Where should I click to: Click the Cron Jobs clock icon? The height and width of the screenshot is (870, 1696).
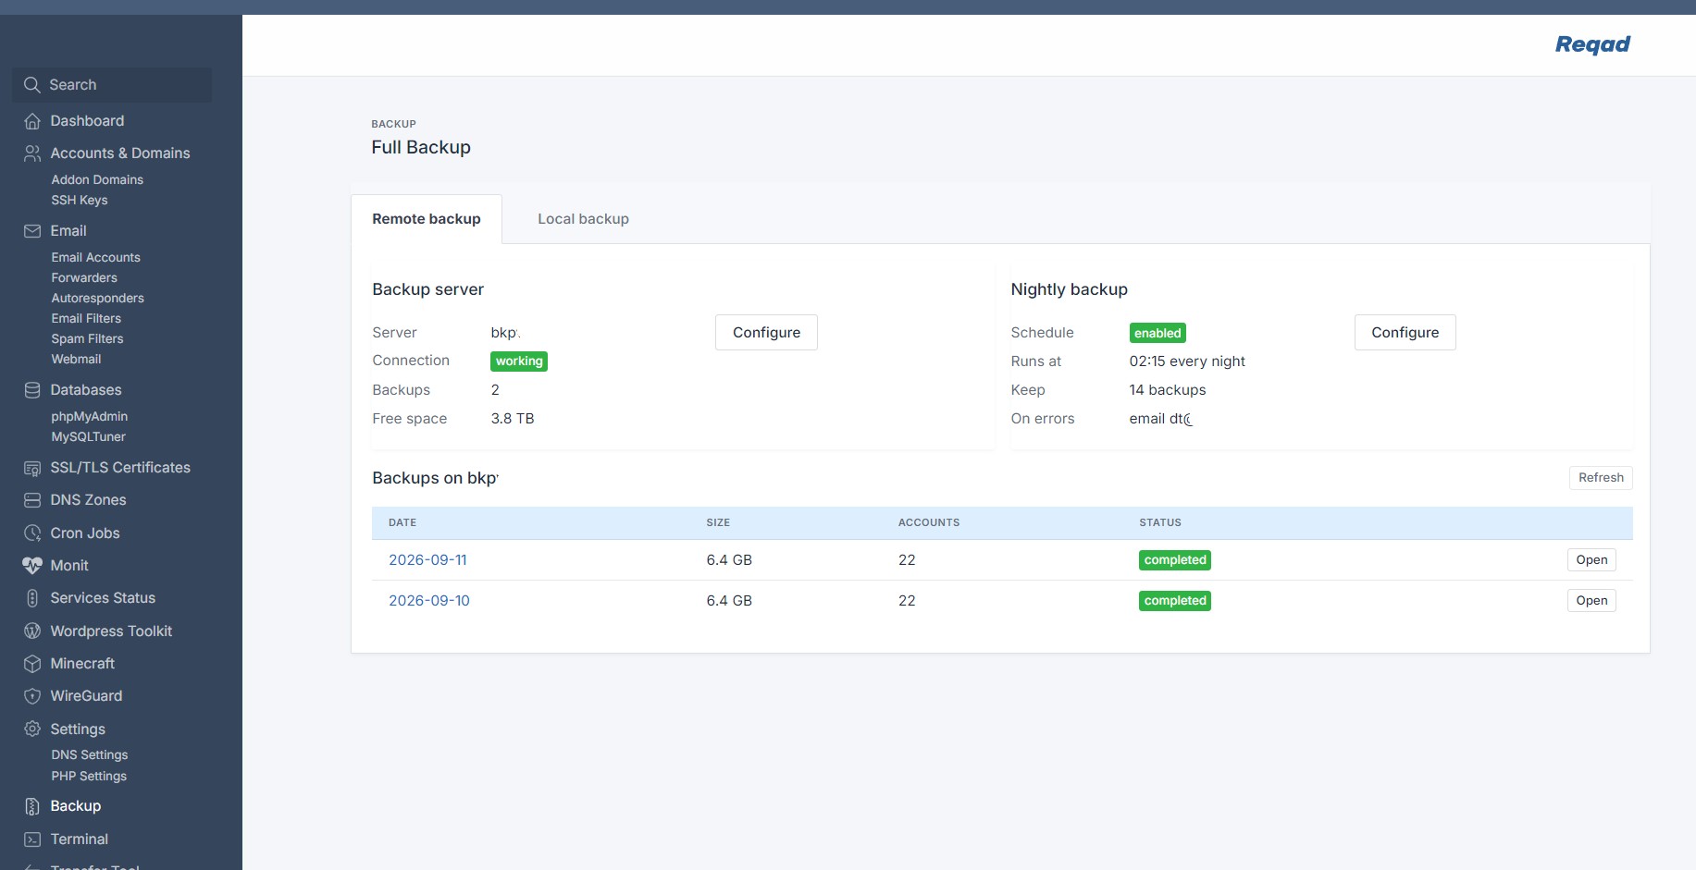coord(32,533)
